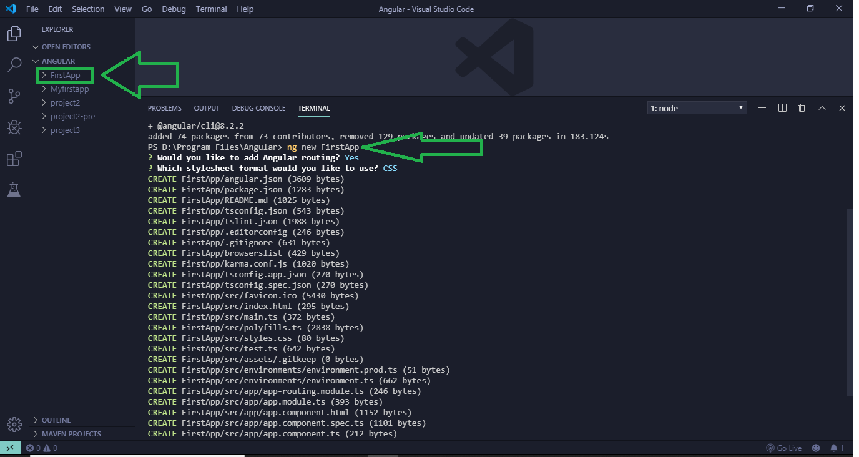
Task: Open the Debug menu
Action: (x=174, y=9)
